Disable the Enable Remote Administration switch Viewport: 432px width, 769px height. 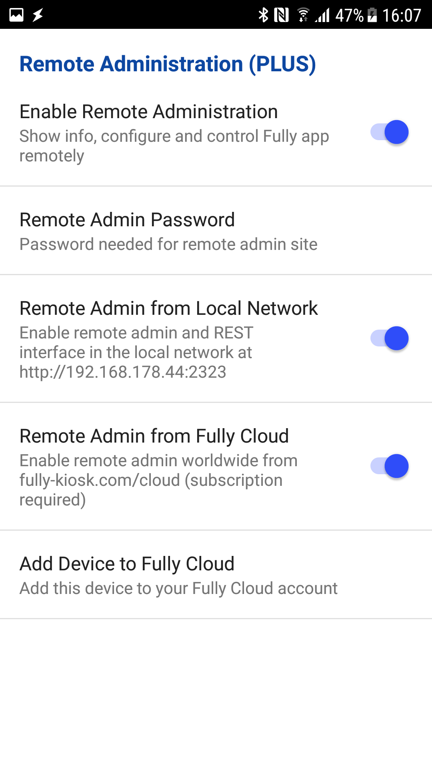tap(390, 132)
